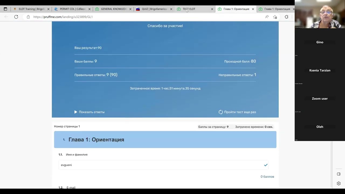The height and width of the screenshot is (194, 345).
Task: Click the text Неправильные ответы: 1
Action: 237,75
